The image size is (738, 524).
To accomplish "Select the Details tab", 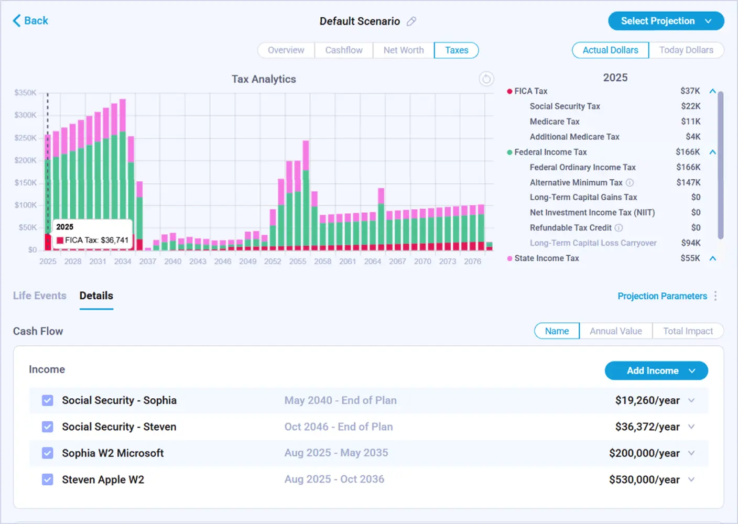I will [96, 296].
